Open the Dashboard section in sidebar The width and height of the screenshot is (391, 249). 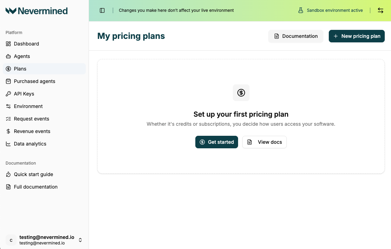point(8,44)
